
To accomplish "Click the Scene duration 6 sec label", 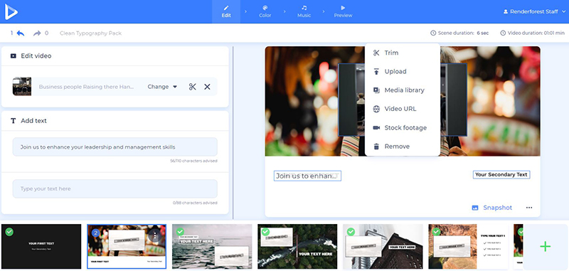I will (x=459, y=33).
